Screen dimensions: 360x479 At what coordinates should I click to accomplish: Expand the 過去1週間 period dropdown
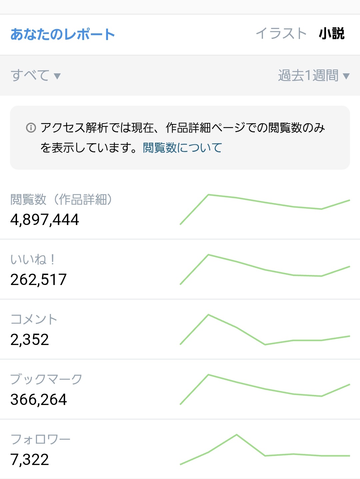(313, 76)
